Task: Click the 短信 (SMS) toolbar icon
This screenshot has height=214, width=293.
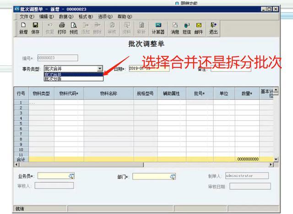Action: click(187, 28)
